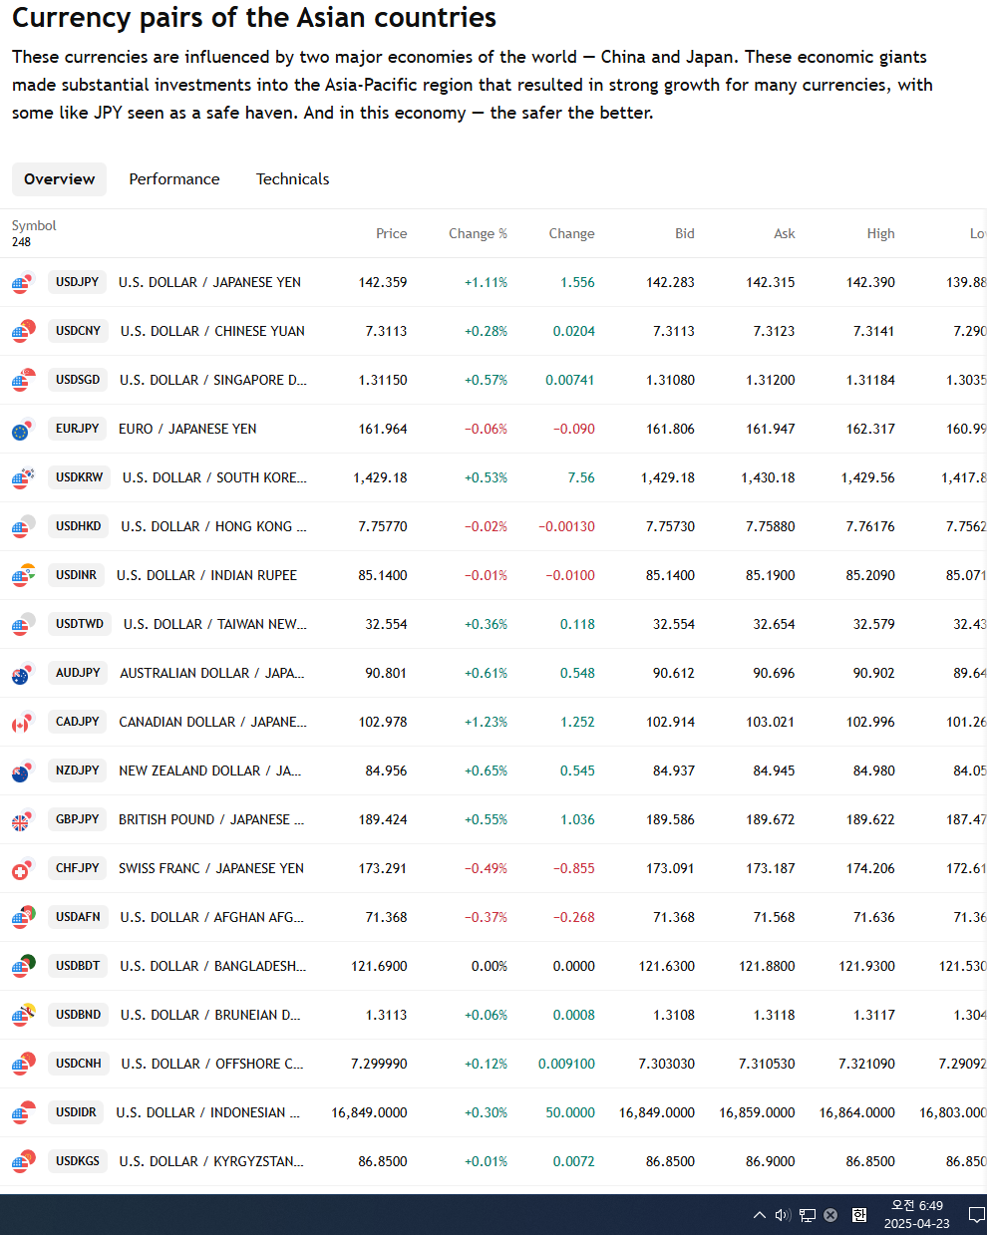Click the Currency pairs of the Asian countries heading
Viewport: 987px width, 1235px height.
coord(254,18)
